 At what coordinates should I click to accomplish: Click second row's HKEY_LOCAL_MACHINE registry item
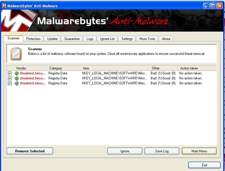[114, 78]
